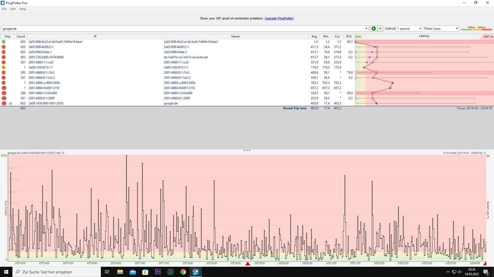Viewport: 494px width, 277px height.
Task: Open the green circular U app in taskbar
Action: point(171,272)
